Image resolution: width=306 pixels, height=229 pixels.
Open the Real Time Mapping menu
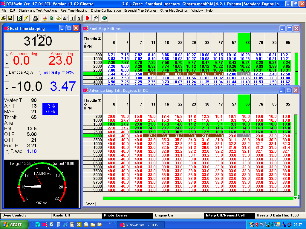pos(74,10)
